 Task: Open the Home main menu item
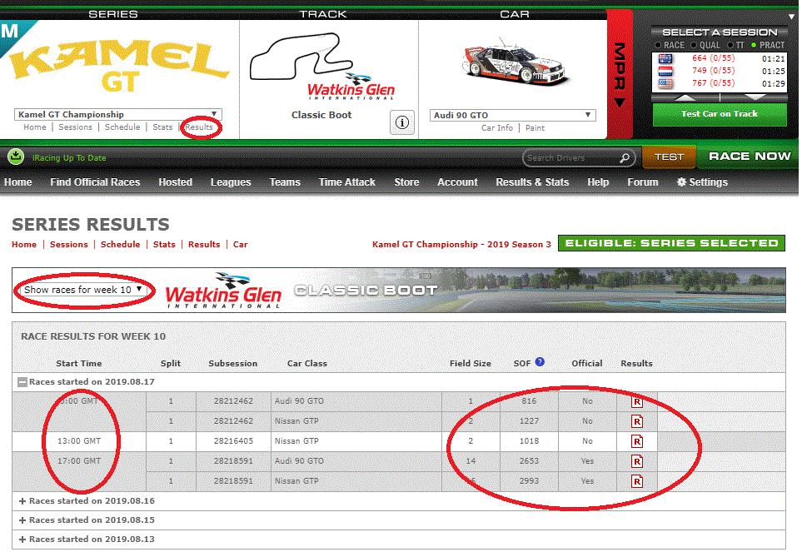coord(17,182)
